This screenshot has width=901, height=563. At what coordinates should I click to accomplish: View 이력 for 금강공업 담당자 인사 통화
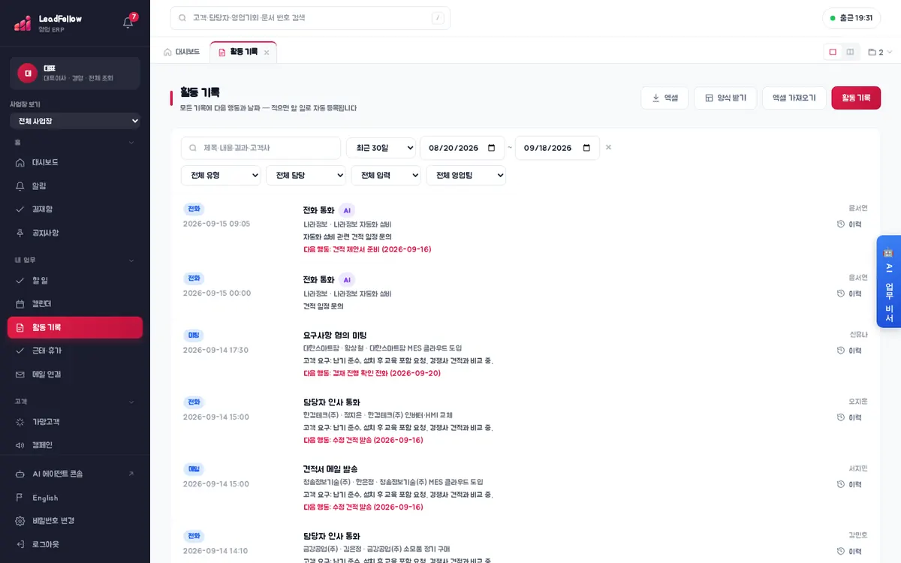849,551
